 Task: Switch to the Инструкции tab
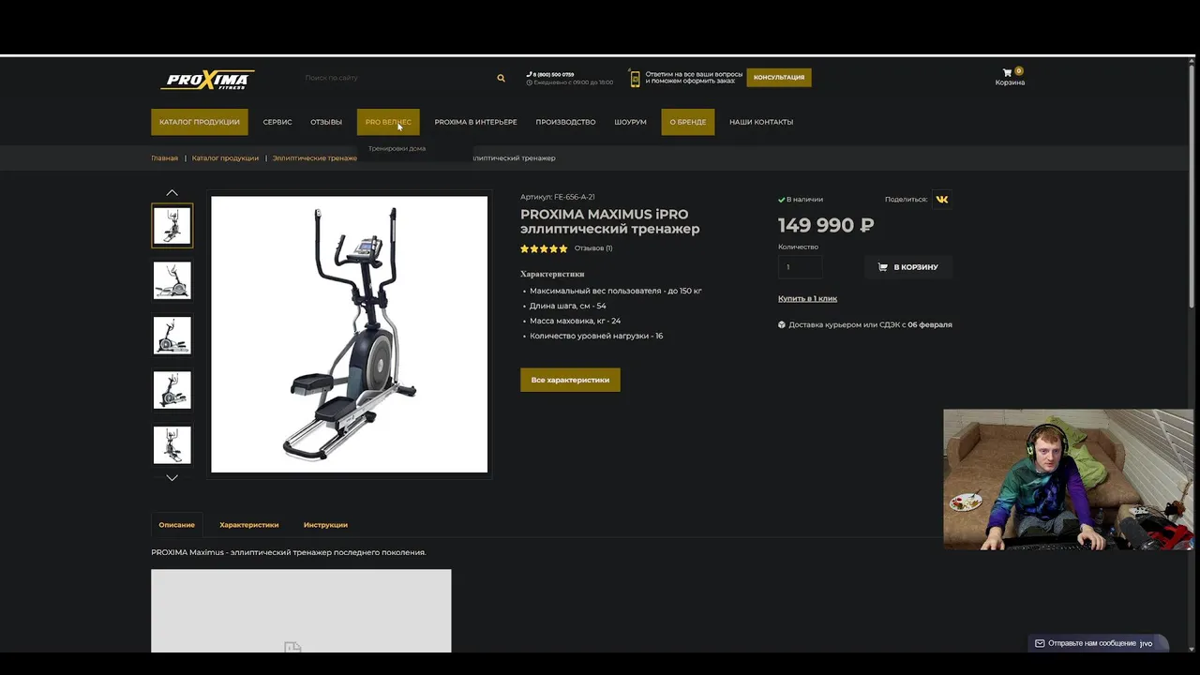click(x=325, y=525)
